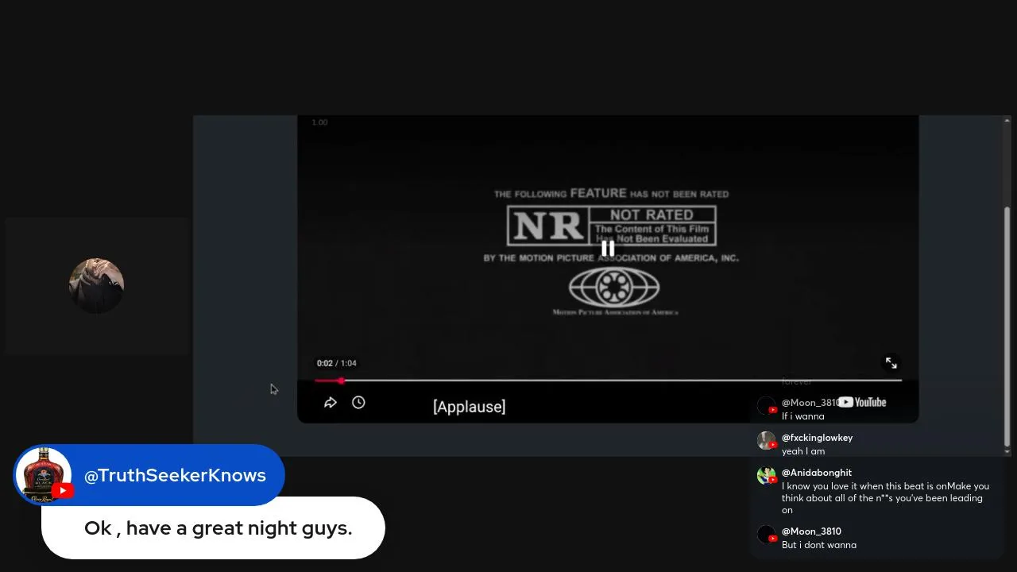Open the @fxckinglowkey chat username
The height and width of the screenshot is (572, 1017).
(x=817, y=438)
